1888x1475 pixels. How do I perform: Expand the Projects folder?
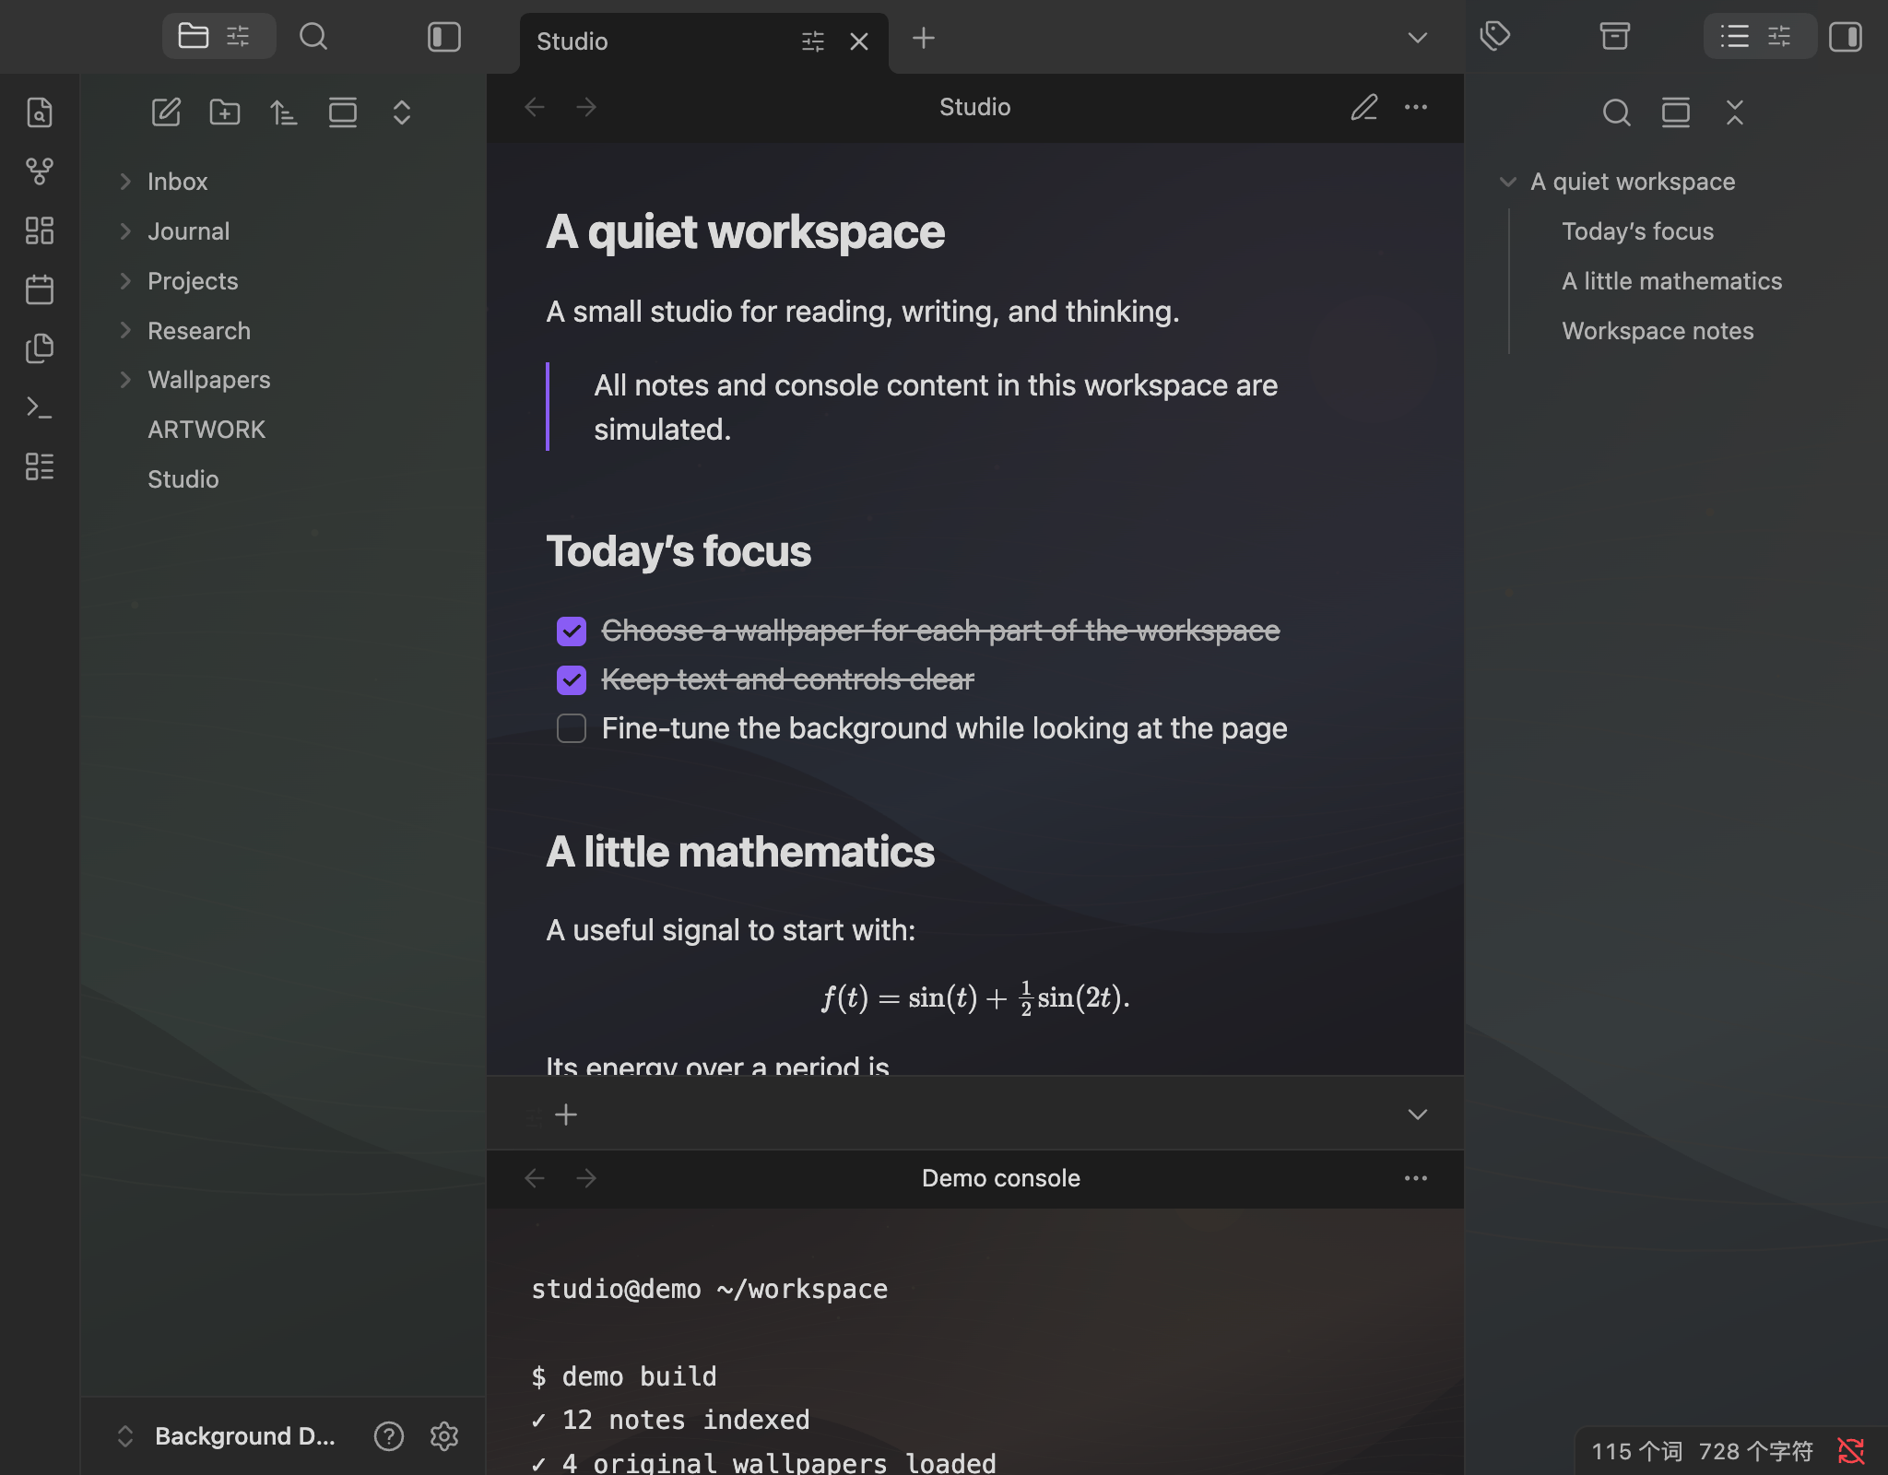coord(125,281)
